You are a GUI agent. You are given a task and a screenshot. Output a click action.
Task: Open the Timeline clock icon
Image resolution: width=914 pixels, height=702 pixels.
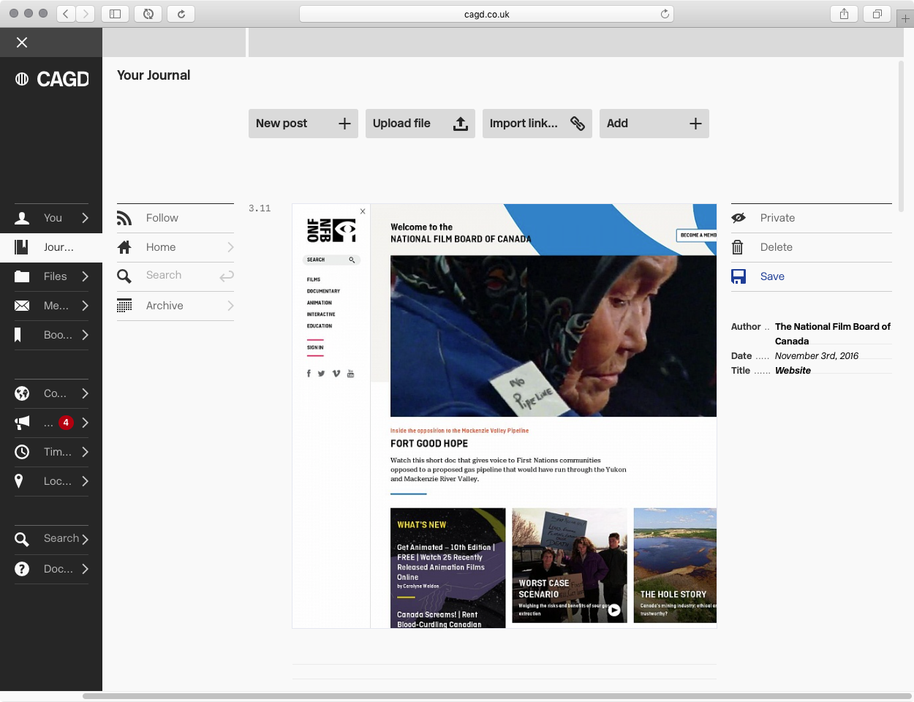pos(22,452)
